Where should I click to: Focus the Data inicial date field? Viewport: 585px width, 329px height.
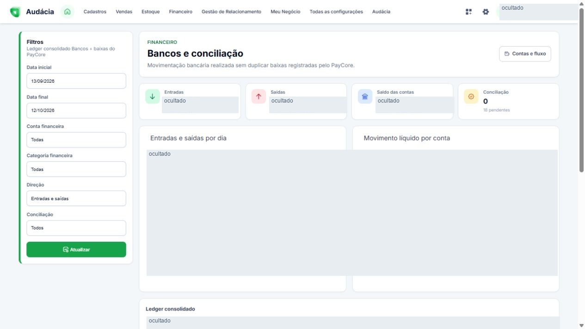[x=76, y=81]
